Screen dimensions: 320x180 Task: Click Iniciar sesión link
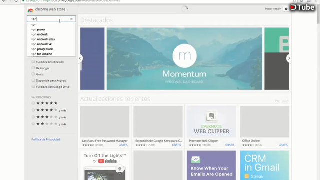point(273,9)
